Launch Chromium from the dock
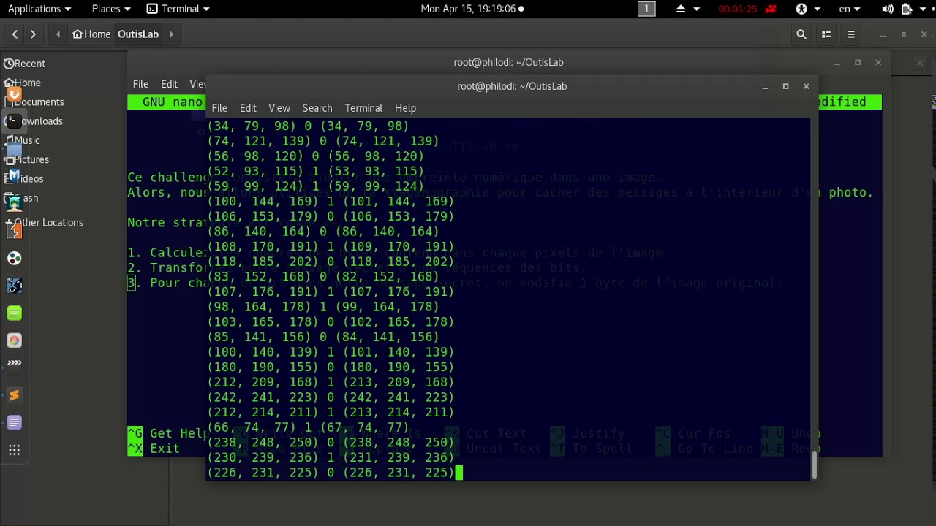Viewport: 936px width, 526px height. [x=14, y=340]
